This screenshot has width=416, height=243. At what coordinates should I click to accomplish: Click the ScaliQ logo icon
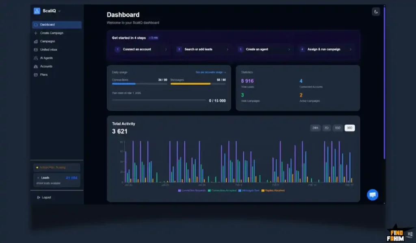point(37,11)
